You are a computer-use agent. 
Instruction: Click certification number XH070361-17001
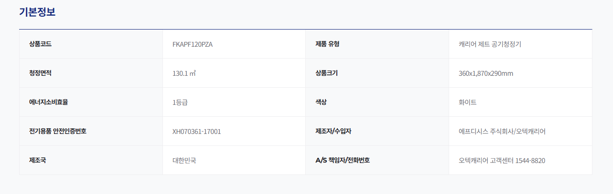point(197,132)
